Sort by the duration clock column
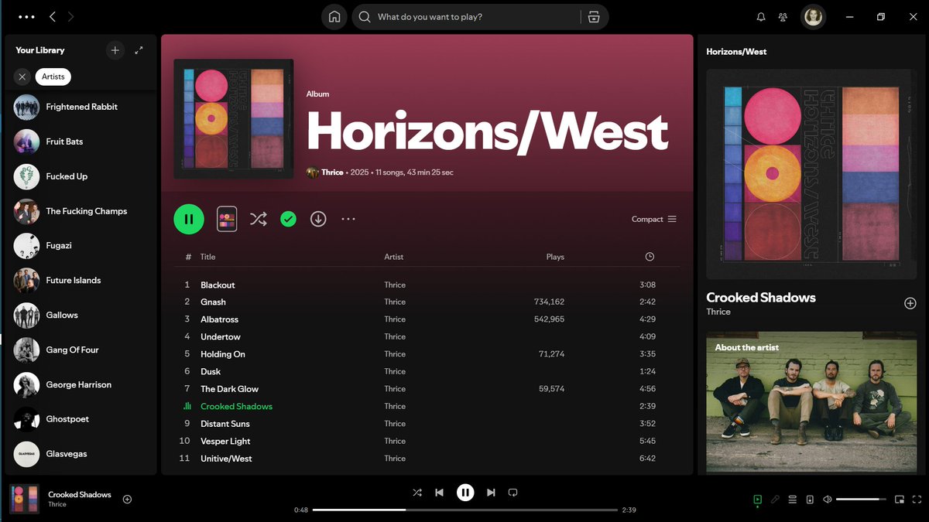This screenshot has width=929, height=522. [650, 257]
